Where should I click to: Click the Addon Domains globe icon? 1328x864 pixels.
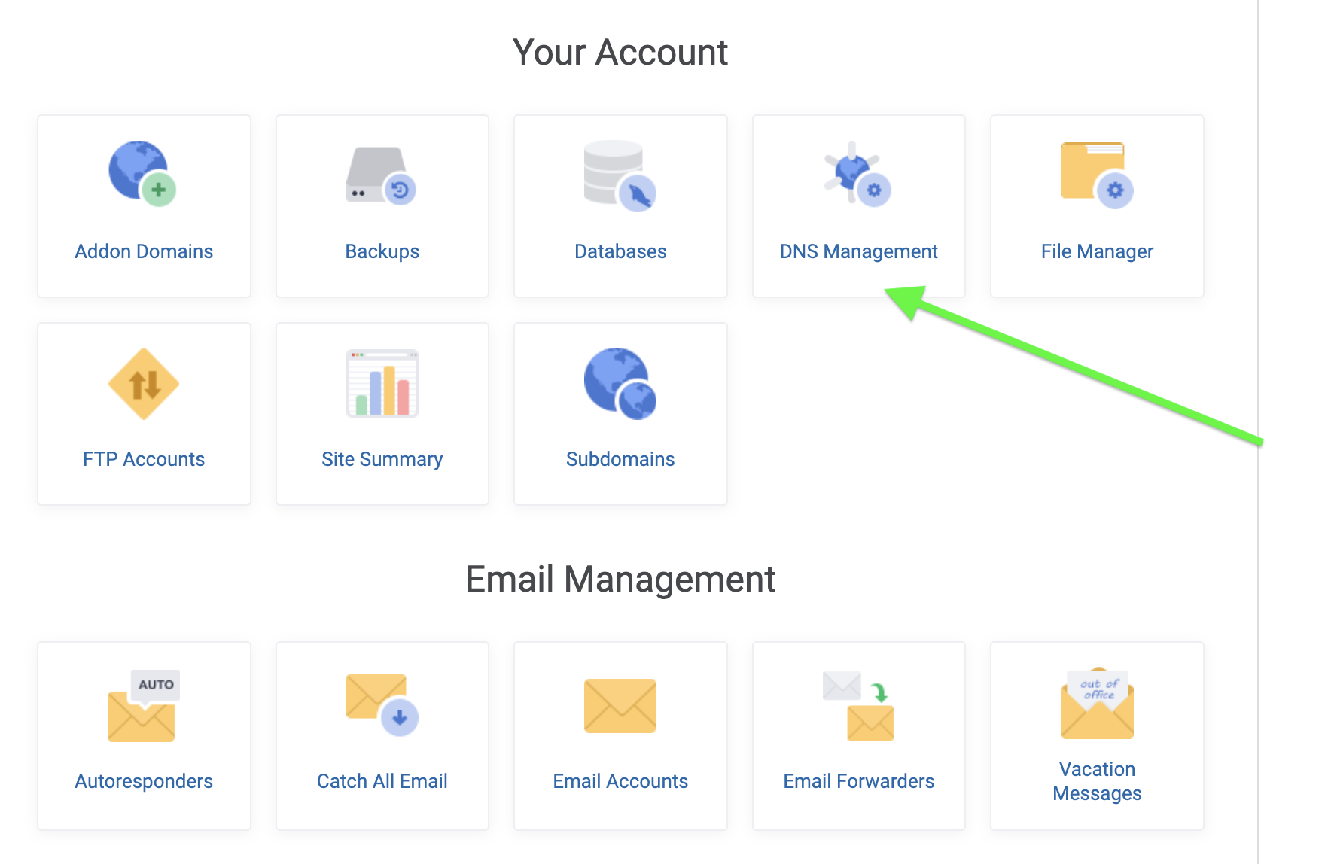(142, 173)
